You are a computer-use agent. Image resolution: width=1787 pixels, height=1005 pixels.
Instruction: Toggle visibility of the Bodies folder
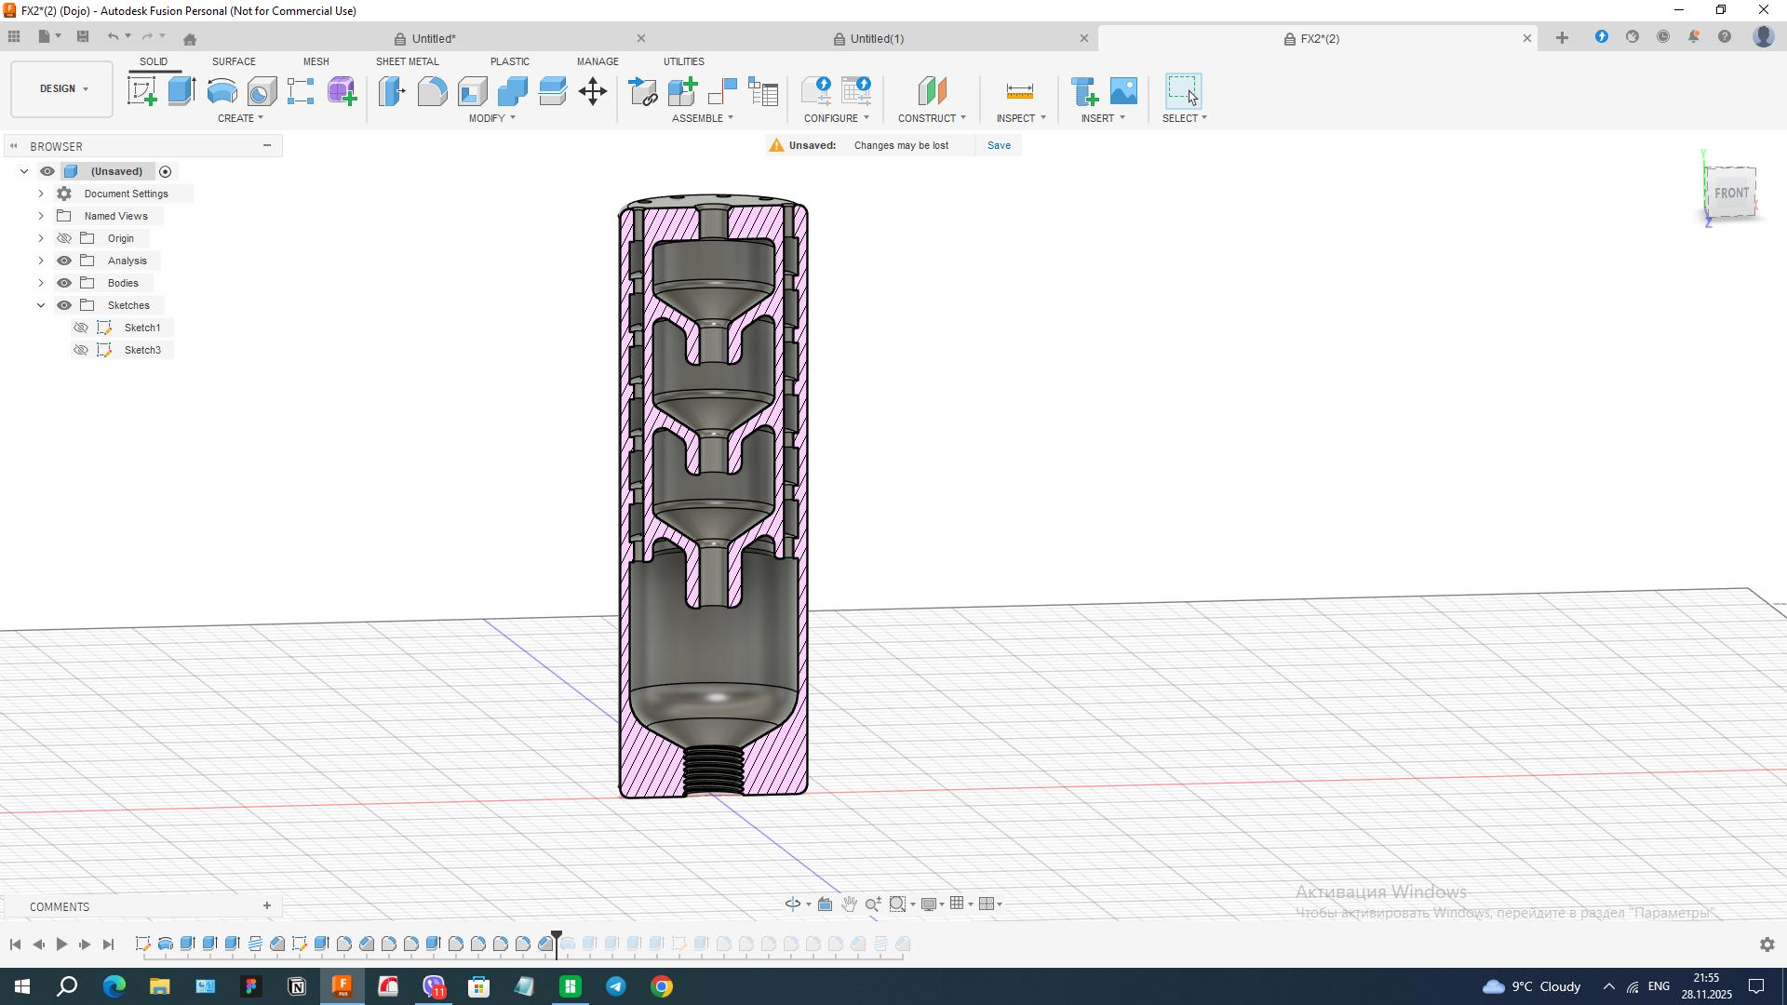(x=64, y=283)
